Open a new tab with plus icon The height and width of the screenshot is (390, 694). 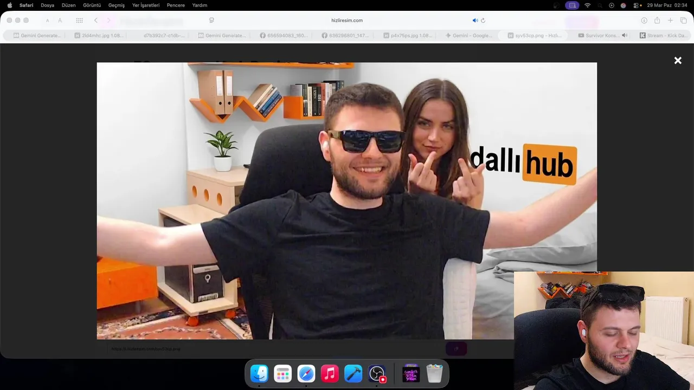(x=670, y=21)
